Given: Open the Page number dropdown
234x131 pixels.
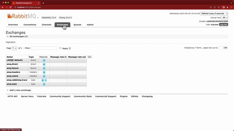Looking at the screenshot, I should coord(14,48).
